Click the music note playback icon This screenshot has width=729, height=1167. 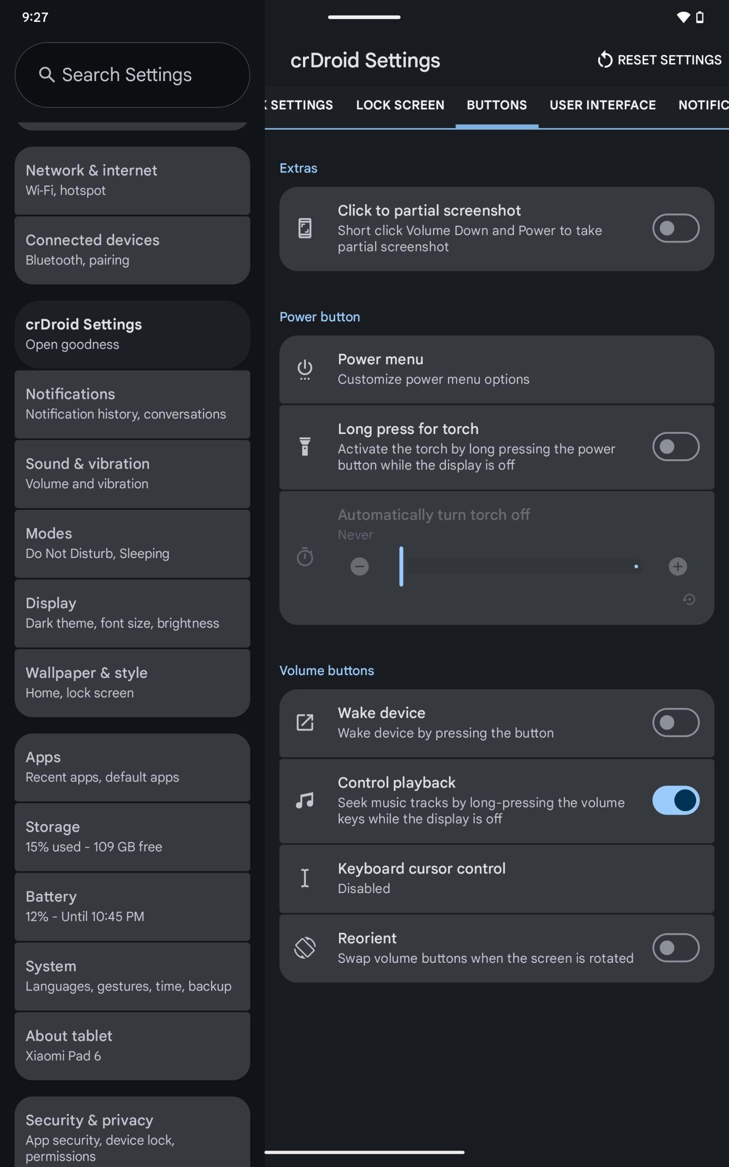click(305, 800)
